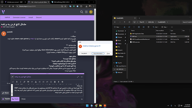192x108 pixels.
Task: Click the upload icon in reply editor
Action: (x=36, y=82)
